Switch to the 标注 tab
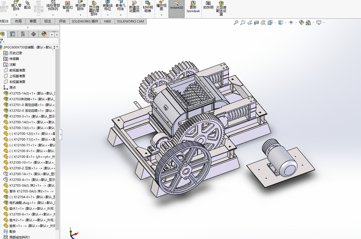 48,21
